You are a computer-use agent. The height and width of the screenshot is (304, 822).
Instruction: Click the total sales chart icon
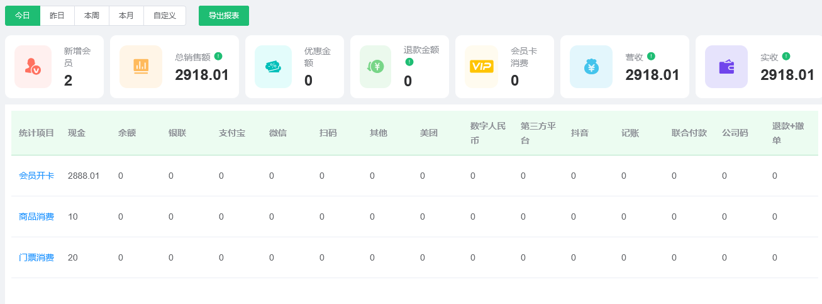[141, 66]
